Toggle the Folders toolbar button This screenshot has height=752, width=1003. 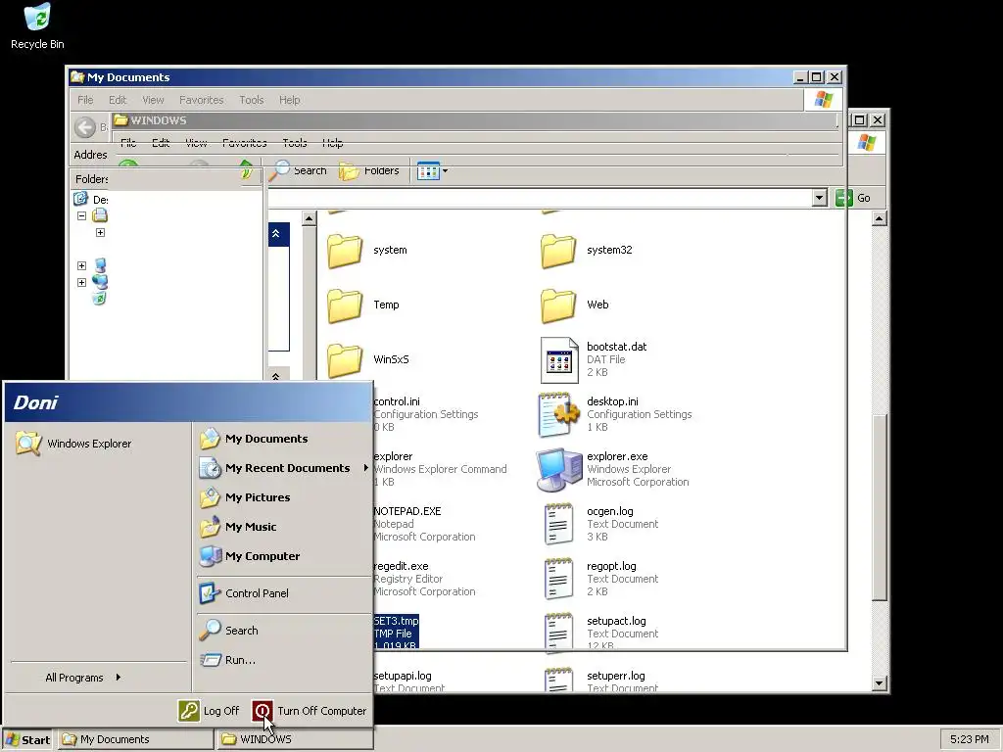click(x=369, y=170)
